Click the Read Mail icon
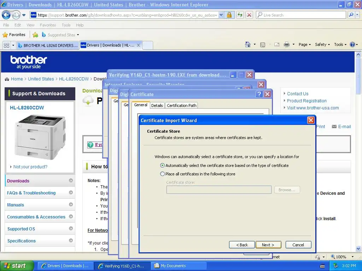 (x=276, y=44)
